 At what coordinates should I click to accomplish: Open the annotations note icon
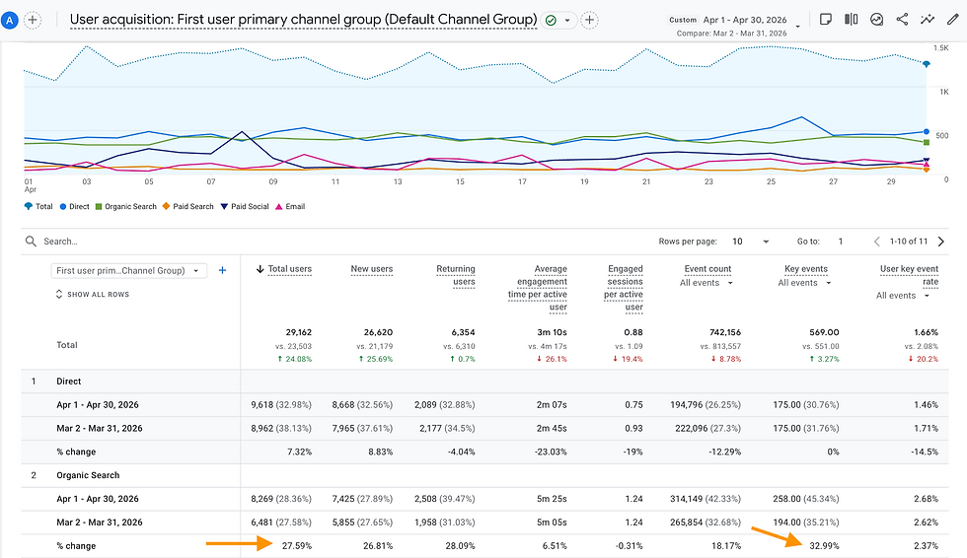(826, 20)
